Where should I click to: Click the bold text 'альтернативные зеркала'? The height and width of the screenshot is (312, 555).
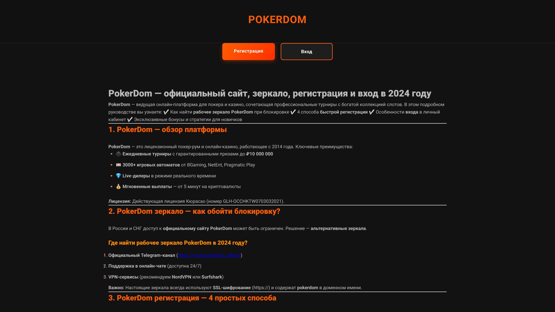point(338,229)
